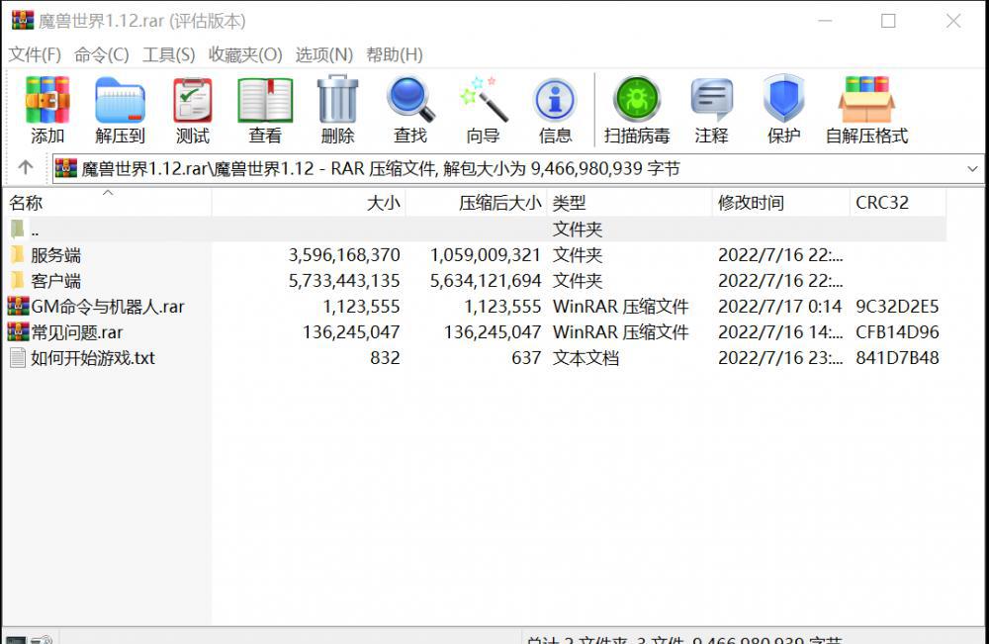Click date 2022/7/17 0:14
Screen dimensions: 989x644
779,307
